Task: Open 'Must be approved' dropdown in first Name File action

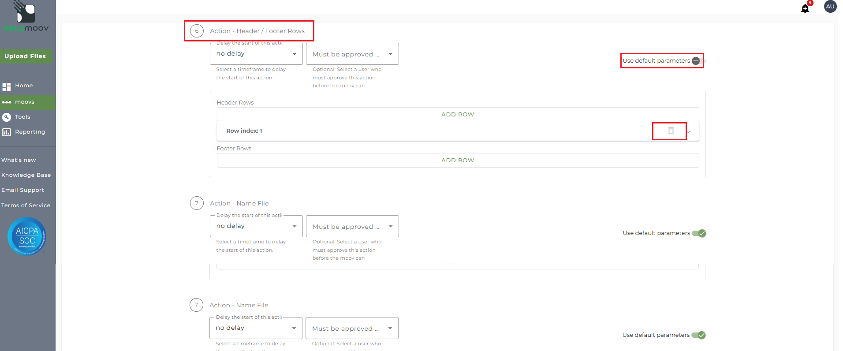Action: tap(352, 226)
